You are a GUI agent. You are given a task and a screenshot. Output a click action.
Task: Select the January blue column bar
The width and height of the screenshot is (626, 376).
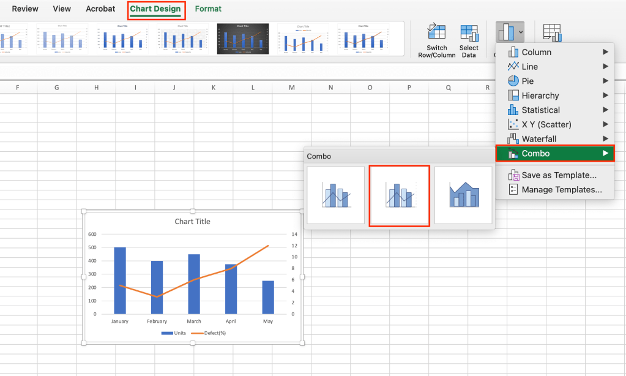(x=120, y=280)
